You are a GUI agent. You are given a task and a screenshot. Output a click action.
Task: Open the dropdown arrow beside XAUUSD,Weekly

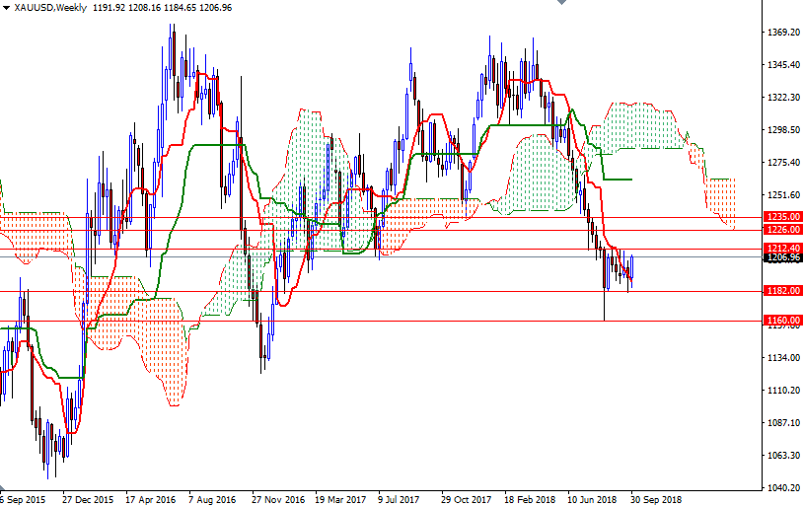(x=6, y=8)
